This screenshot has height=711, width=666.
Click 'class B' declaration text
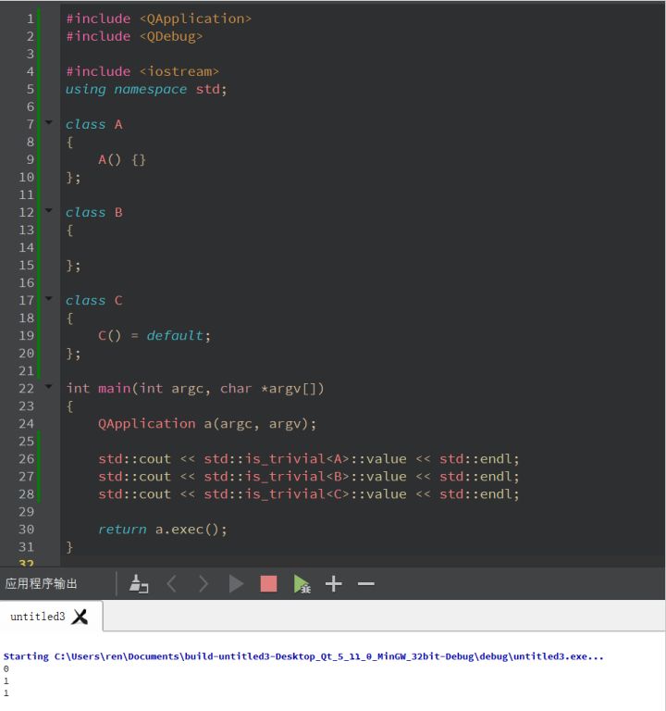pyautogui.click(x=94, y=212)
